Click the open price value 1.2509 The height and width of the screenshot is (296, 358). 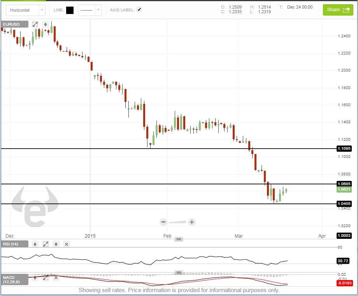(x=235, y=7)
